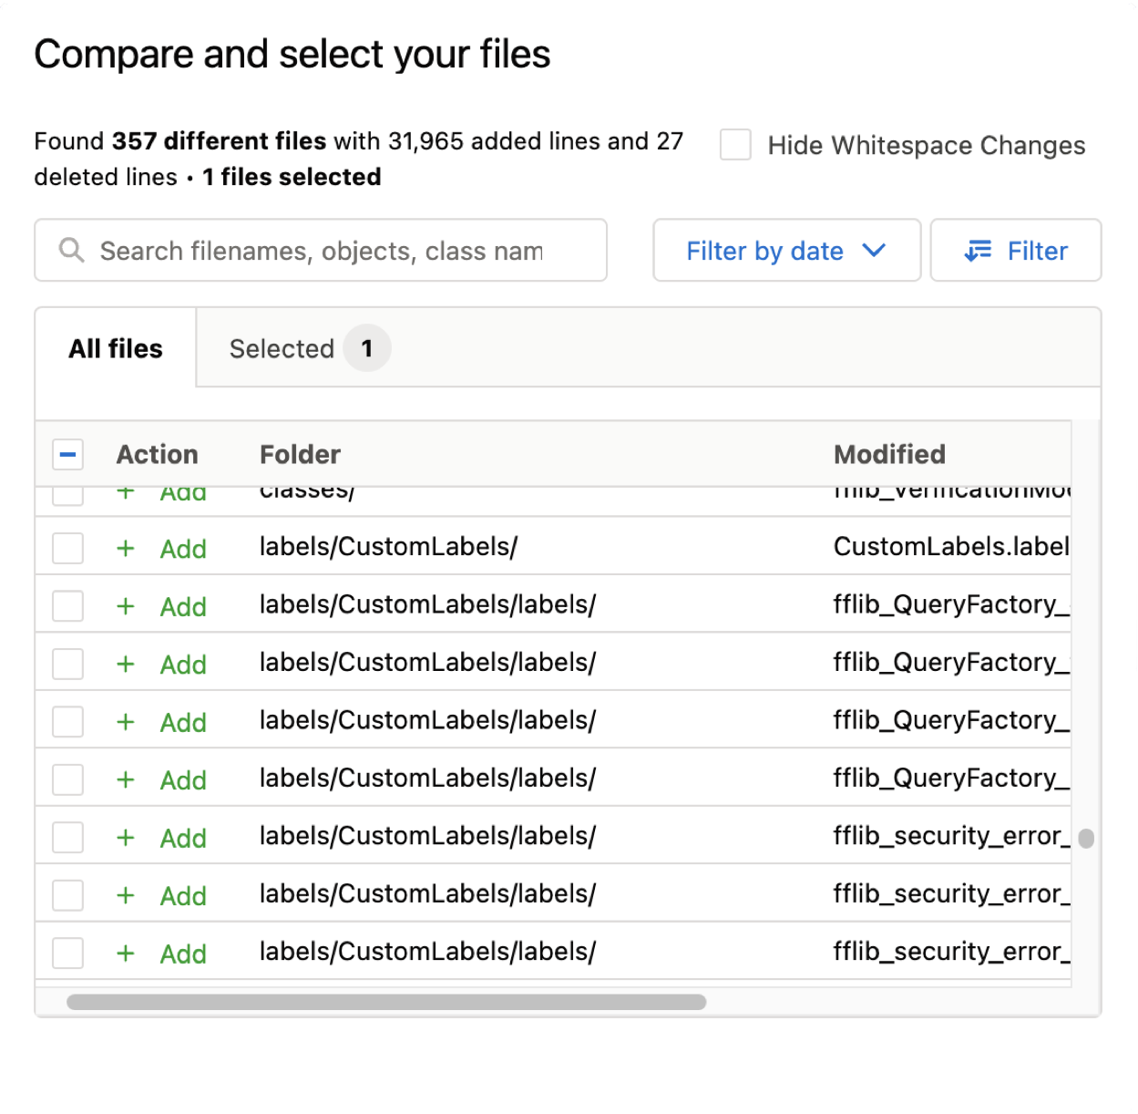
Task: Click labels/CustomLabels/ folder text
Action: point(388,547)
